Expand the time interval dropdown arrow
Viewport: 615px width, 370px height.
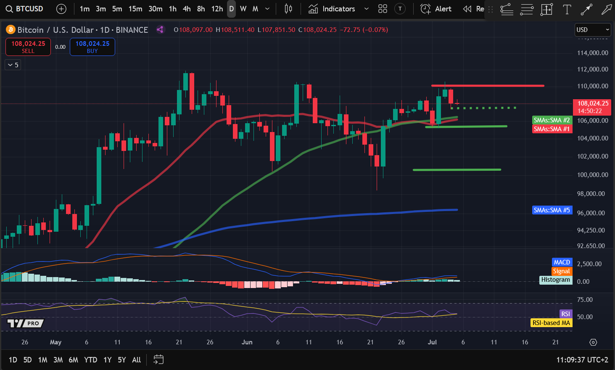[267, 9]
